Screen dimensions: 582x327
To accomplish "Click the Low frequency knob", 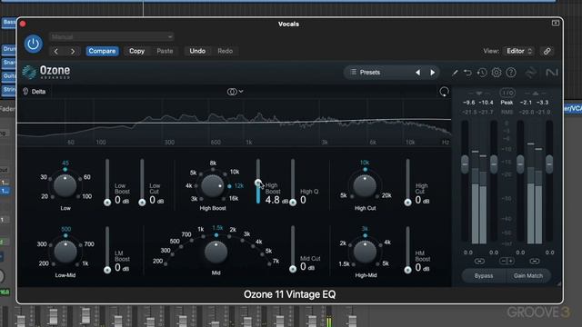I will click(x=65, y=186).
